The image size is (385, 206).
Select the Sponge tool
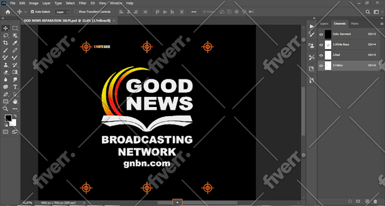(6, 87)
